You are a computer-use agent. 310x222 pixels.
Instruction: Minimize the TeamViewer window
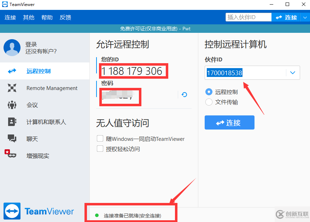click(x=271, y=4)
